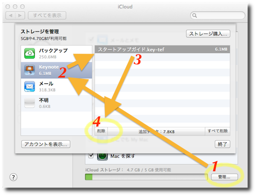This screenshot has width=256, height=196.
Task: Go back with the left arrow button
Action: (11, 15)
